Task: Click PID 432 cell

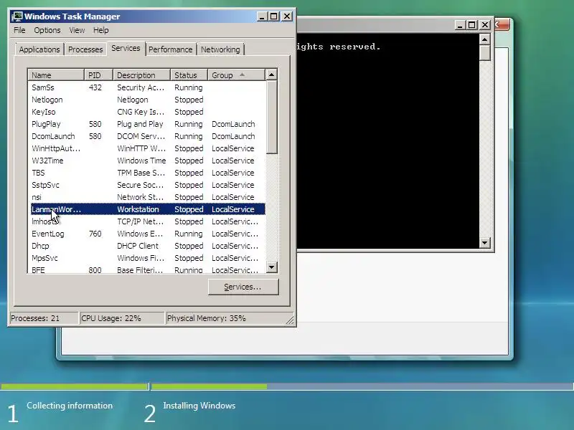Action: pos(95,87)
